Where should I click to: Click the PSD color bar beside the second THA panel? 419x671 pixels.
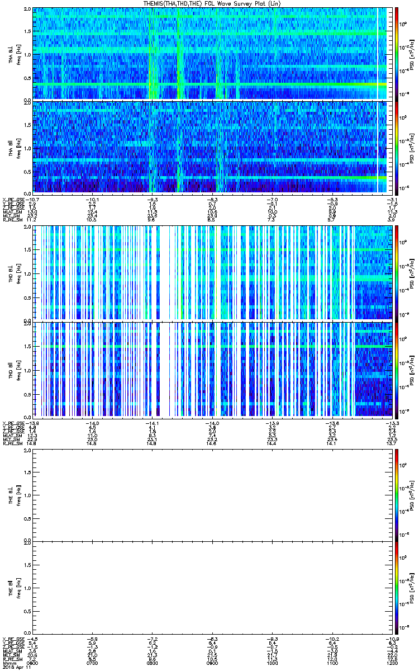point(396,147)
